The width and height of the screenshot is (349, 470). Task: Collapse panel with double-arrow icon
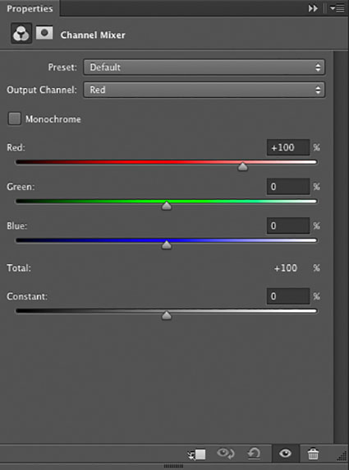pyautogui.click(x=313, y=8)
